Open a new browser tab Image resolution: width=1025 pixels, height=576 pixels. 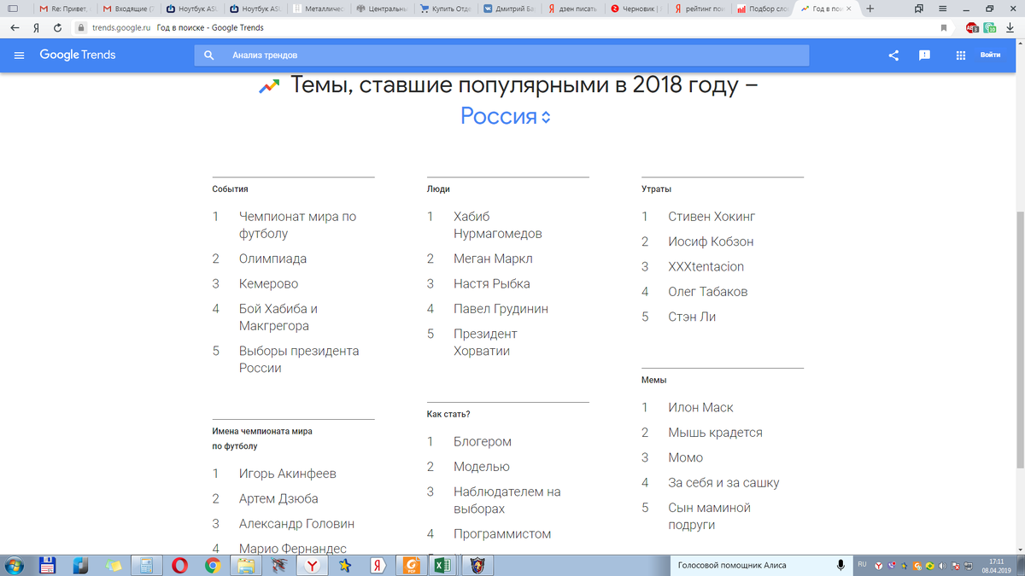pos(870,9)
